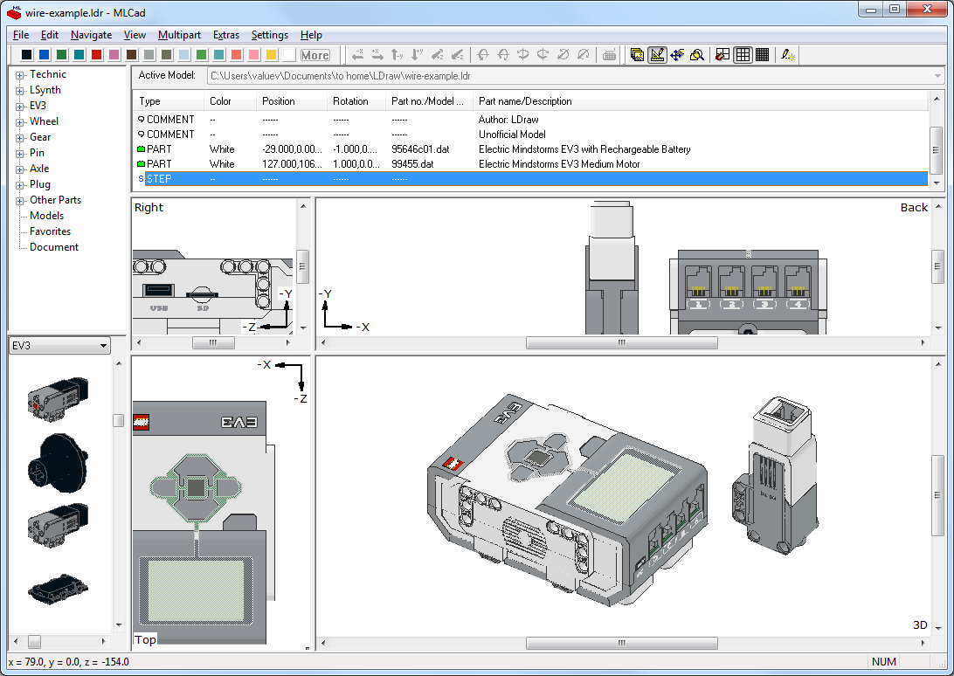Click the More colors button

[315, 55]
